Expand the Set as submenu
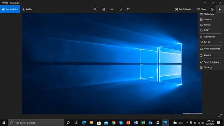 pyautogui.click(x=211, y=42)
